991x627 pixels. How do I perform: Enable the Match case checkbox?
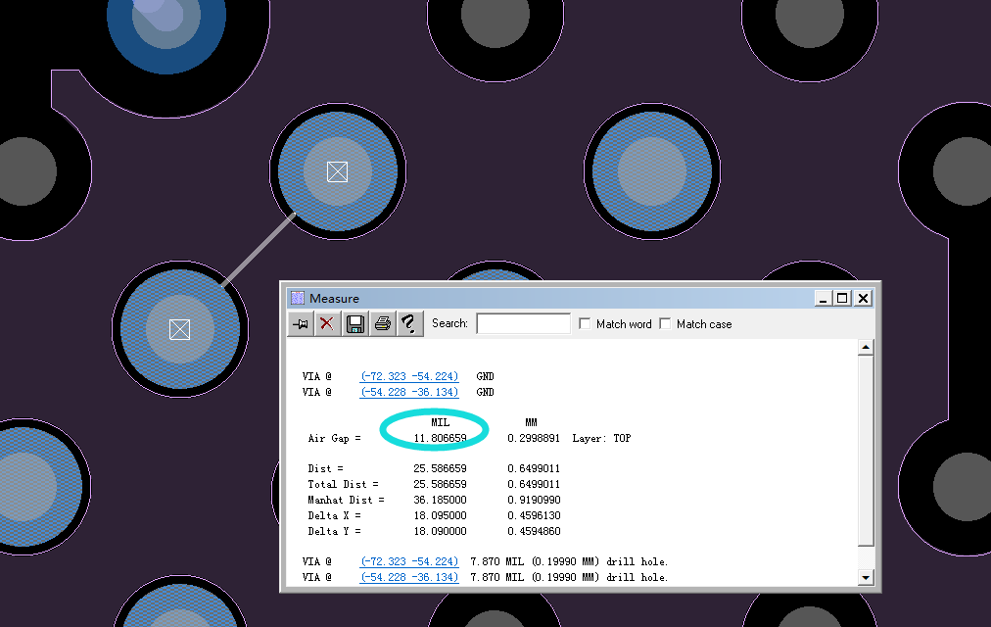point(665,323)
